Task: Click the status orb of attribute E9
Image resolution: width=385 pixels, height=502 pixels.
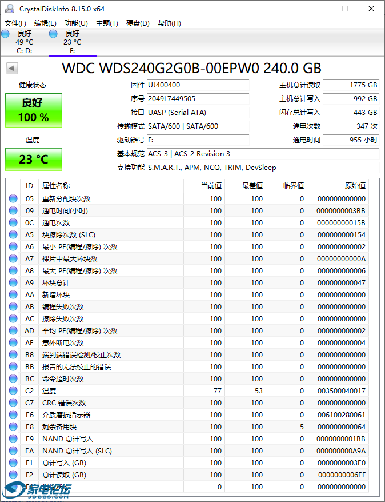Action: 13,439
